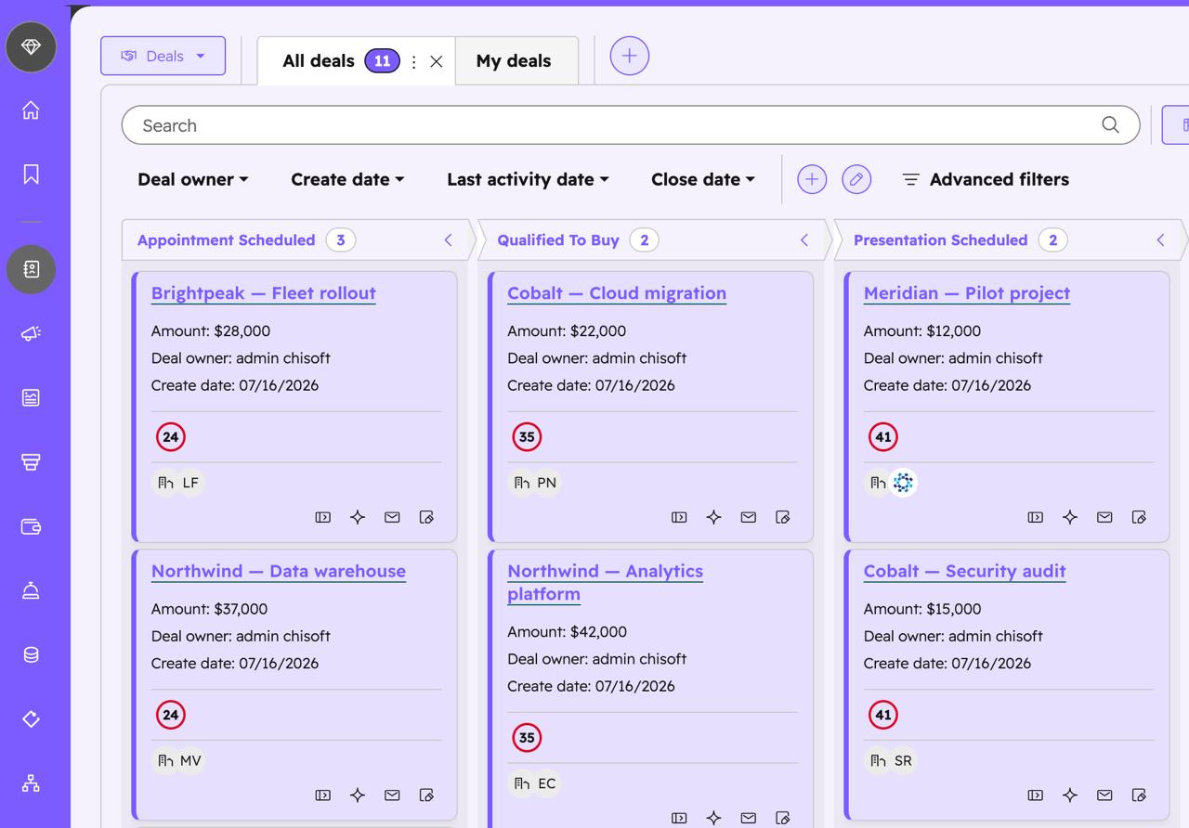
Task: Preview the Brightpeak Fleet rollout deal
Action: coord(323,517)
